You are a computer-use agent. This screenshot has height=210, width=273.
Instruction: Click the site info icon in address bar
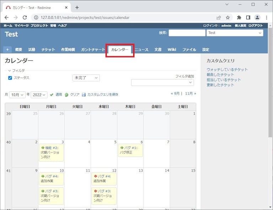[x=36, y=17]
